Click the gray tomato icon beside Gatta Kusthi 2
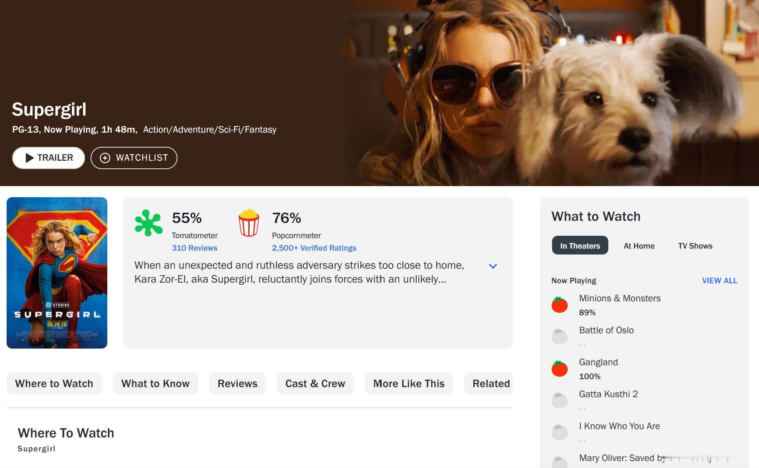The width and height of the screenshot is (759, 468). tap(559, 400)
